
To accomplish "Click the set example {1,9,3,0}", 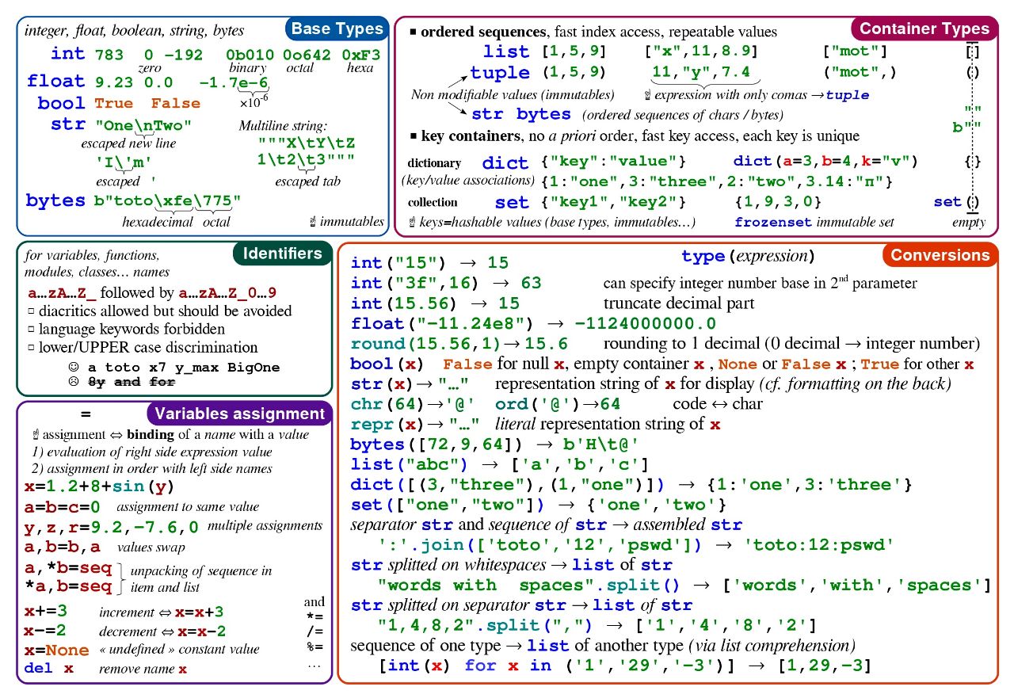I will click(778, 202).
